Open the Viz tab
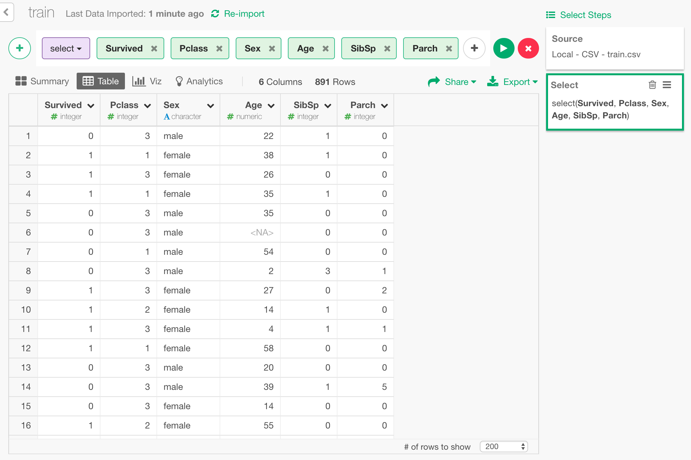Image resolution: width=691 pixels, height=460 pixels. pos(147,81)
